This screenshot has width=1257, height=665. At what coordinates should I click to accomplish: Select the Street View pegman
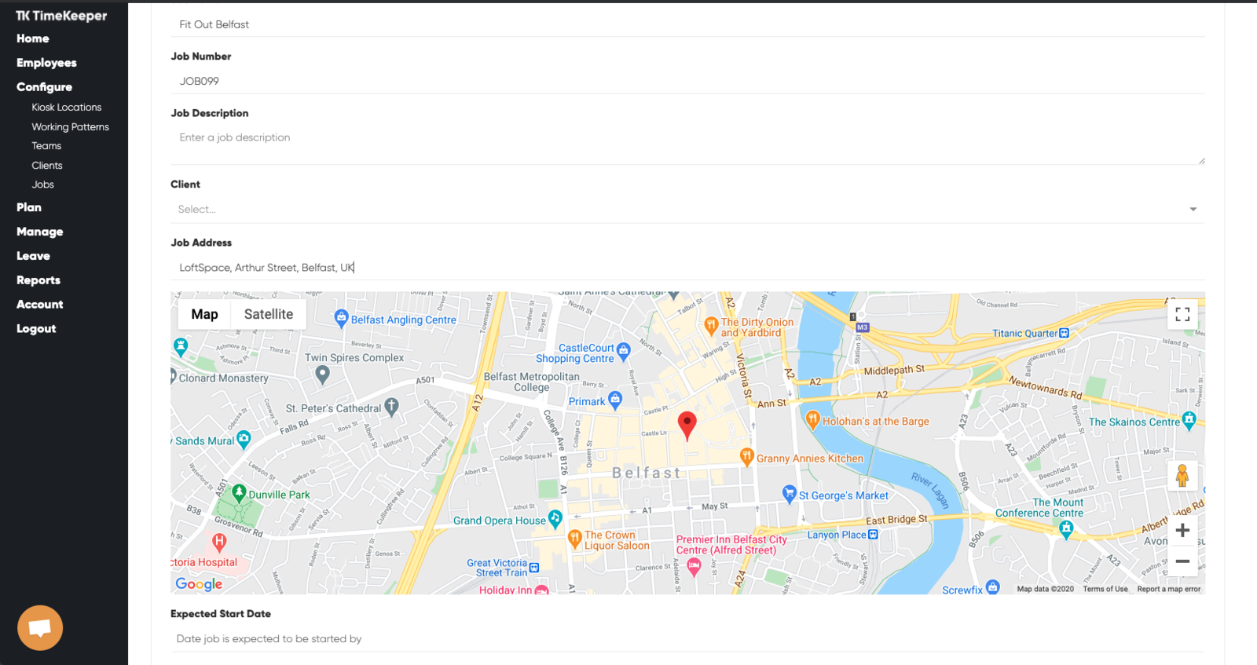[x=1182, y=476]
